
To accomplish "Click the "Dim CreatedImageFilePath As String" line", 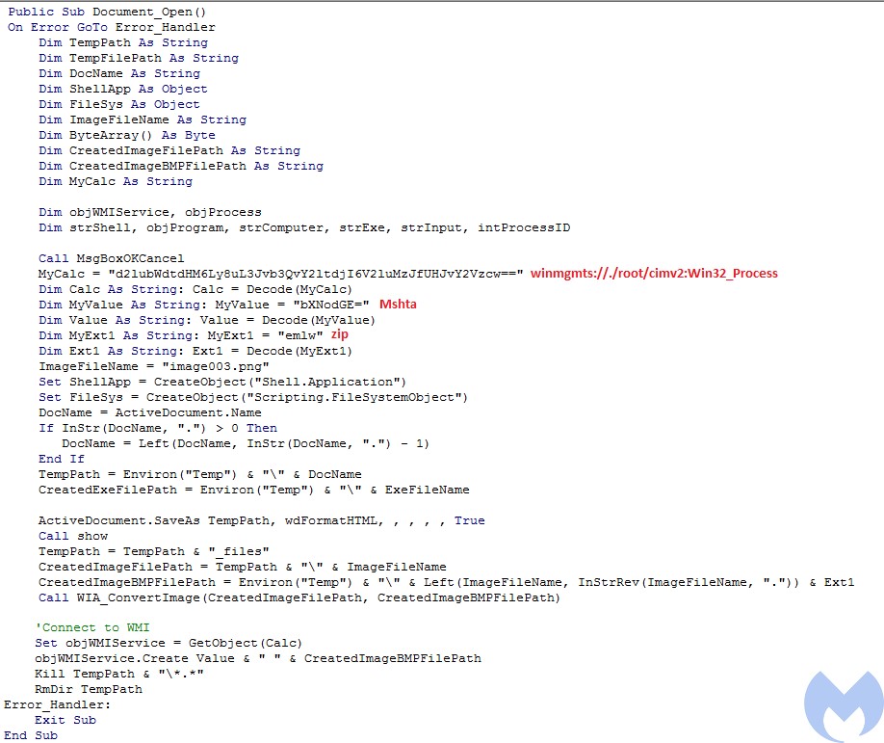I will [x=169, y=150].
